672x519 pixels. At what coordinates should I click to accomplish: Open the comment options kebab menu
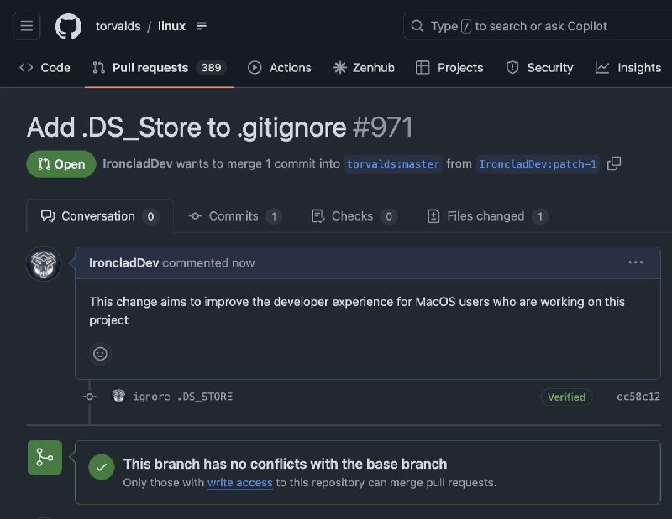coord(636,262)
